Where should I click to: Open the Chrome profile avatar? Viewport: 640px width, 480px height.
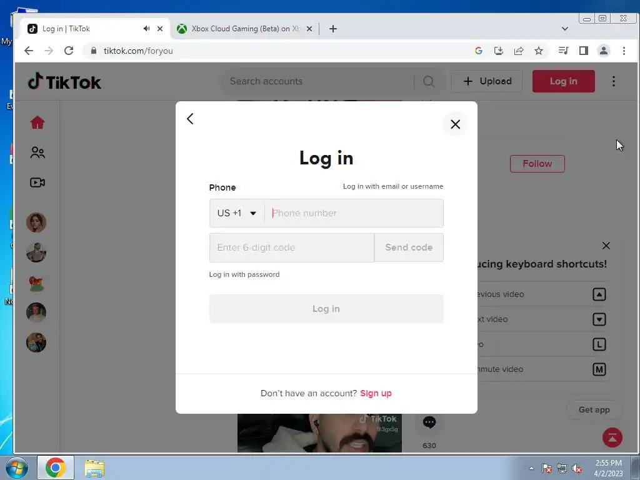604,51
